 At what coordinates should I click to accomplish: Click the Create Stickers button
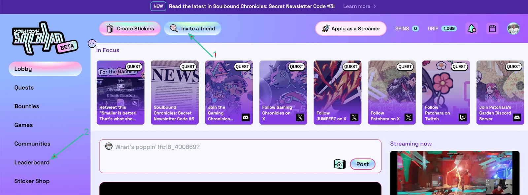click(130, 29)
